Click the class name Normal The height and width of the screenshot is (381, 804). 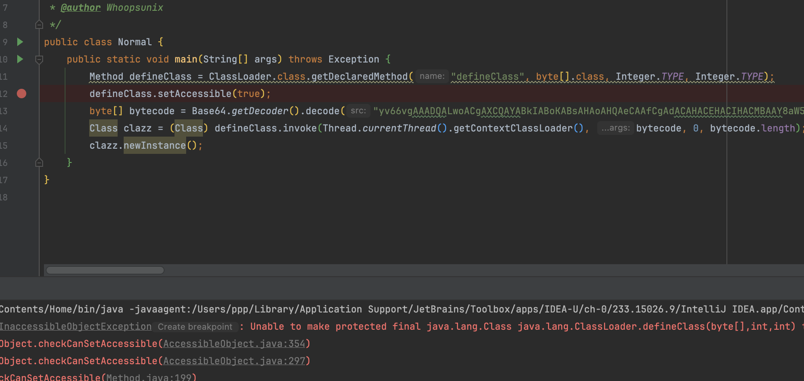click(135, 42)
